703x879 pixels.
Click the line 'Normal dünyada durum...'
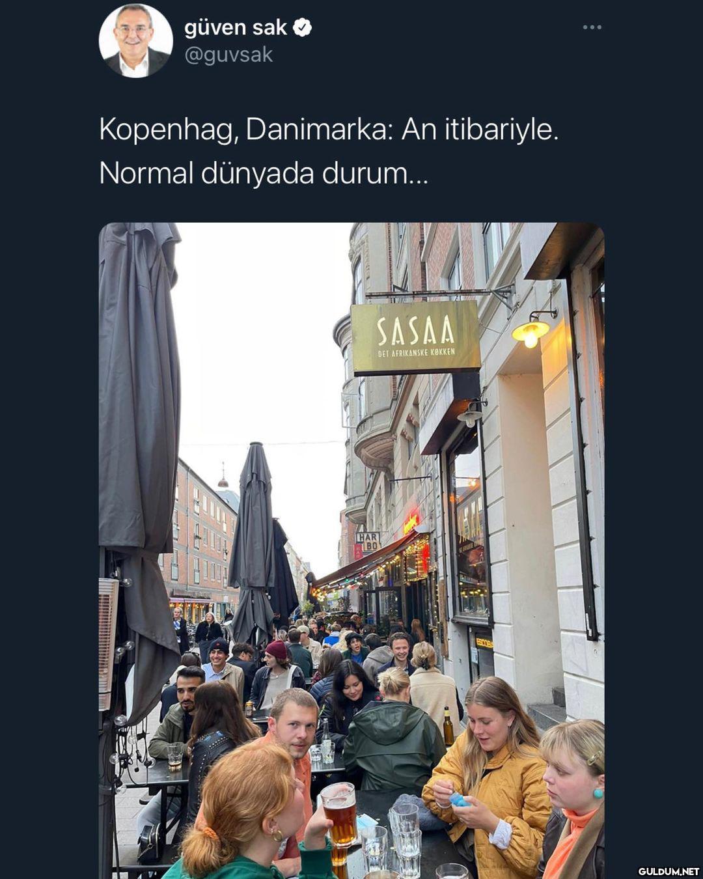click(264, 173)
